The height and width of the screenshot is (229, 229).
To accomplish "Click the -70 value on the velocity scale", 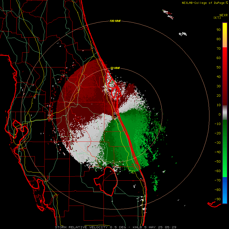I will 218,180.
